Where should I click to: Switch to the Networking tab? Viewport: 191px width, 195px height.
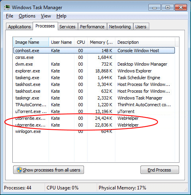tap(120, 27)
